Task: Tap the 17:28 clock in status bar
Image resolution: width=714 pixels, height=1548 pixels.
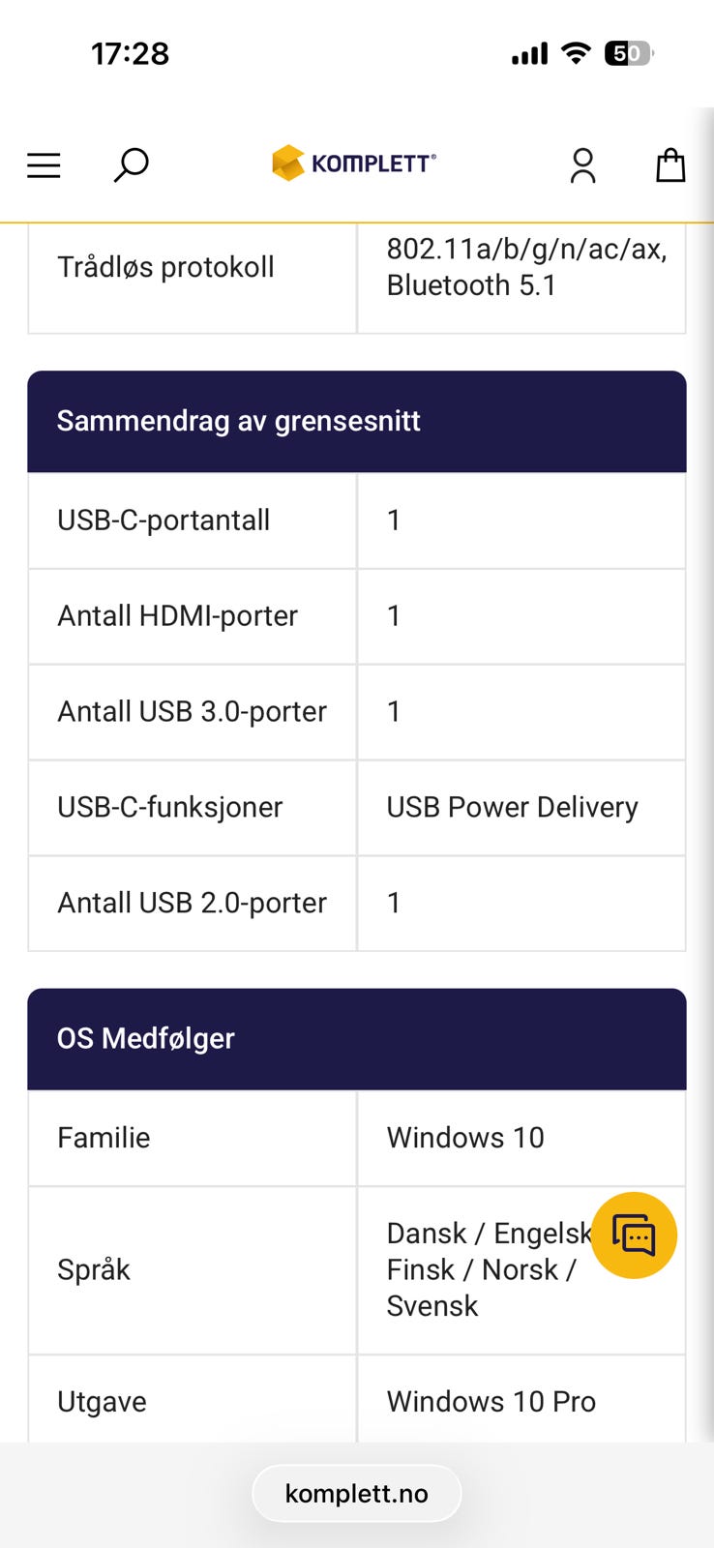Action: click(x=131, y=53)
